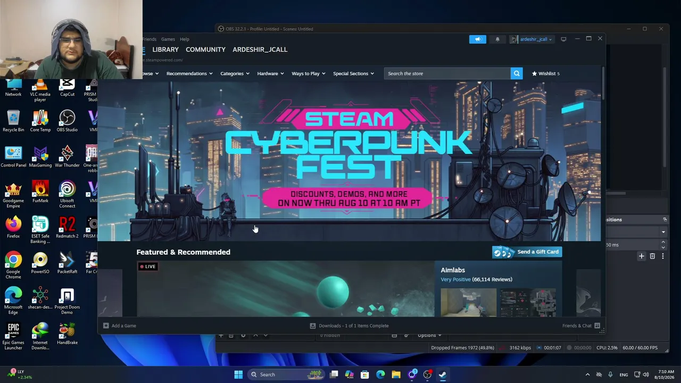681x383 pixels.
Task: Click the Aimlabs Very Positive reviews text
Action: pyautogui.click(x=455, y=279)
